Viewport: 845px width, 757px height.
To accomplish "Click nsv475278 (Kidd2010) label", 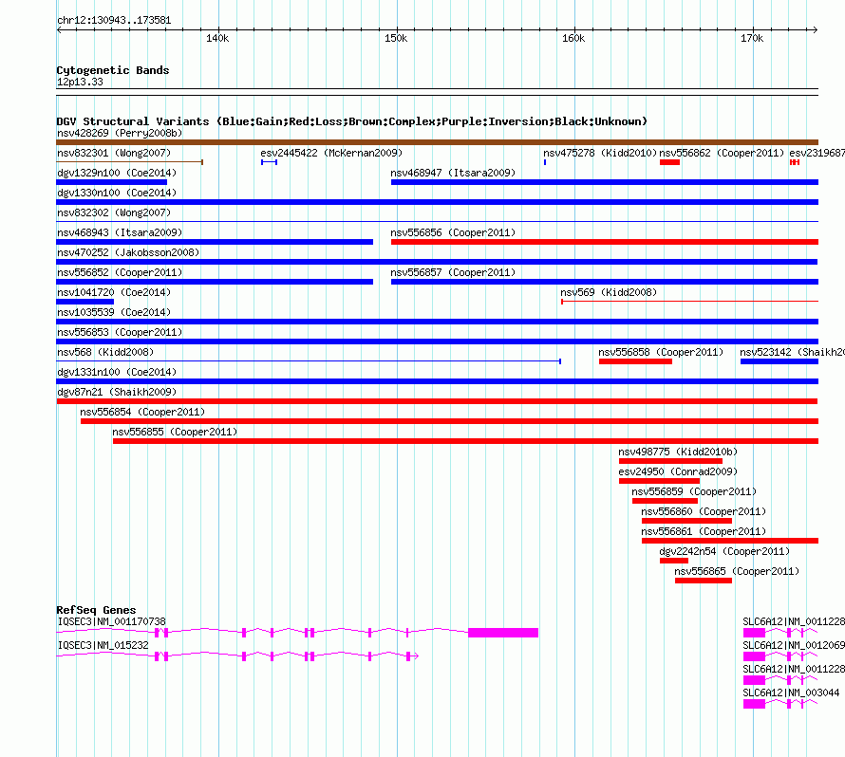I will point(600,153).
